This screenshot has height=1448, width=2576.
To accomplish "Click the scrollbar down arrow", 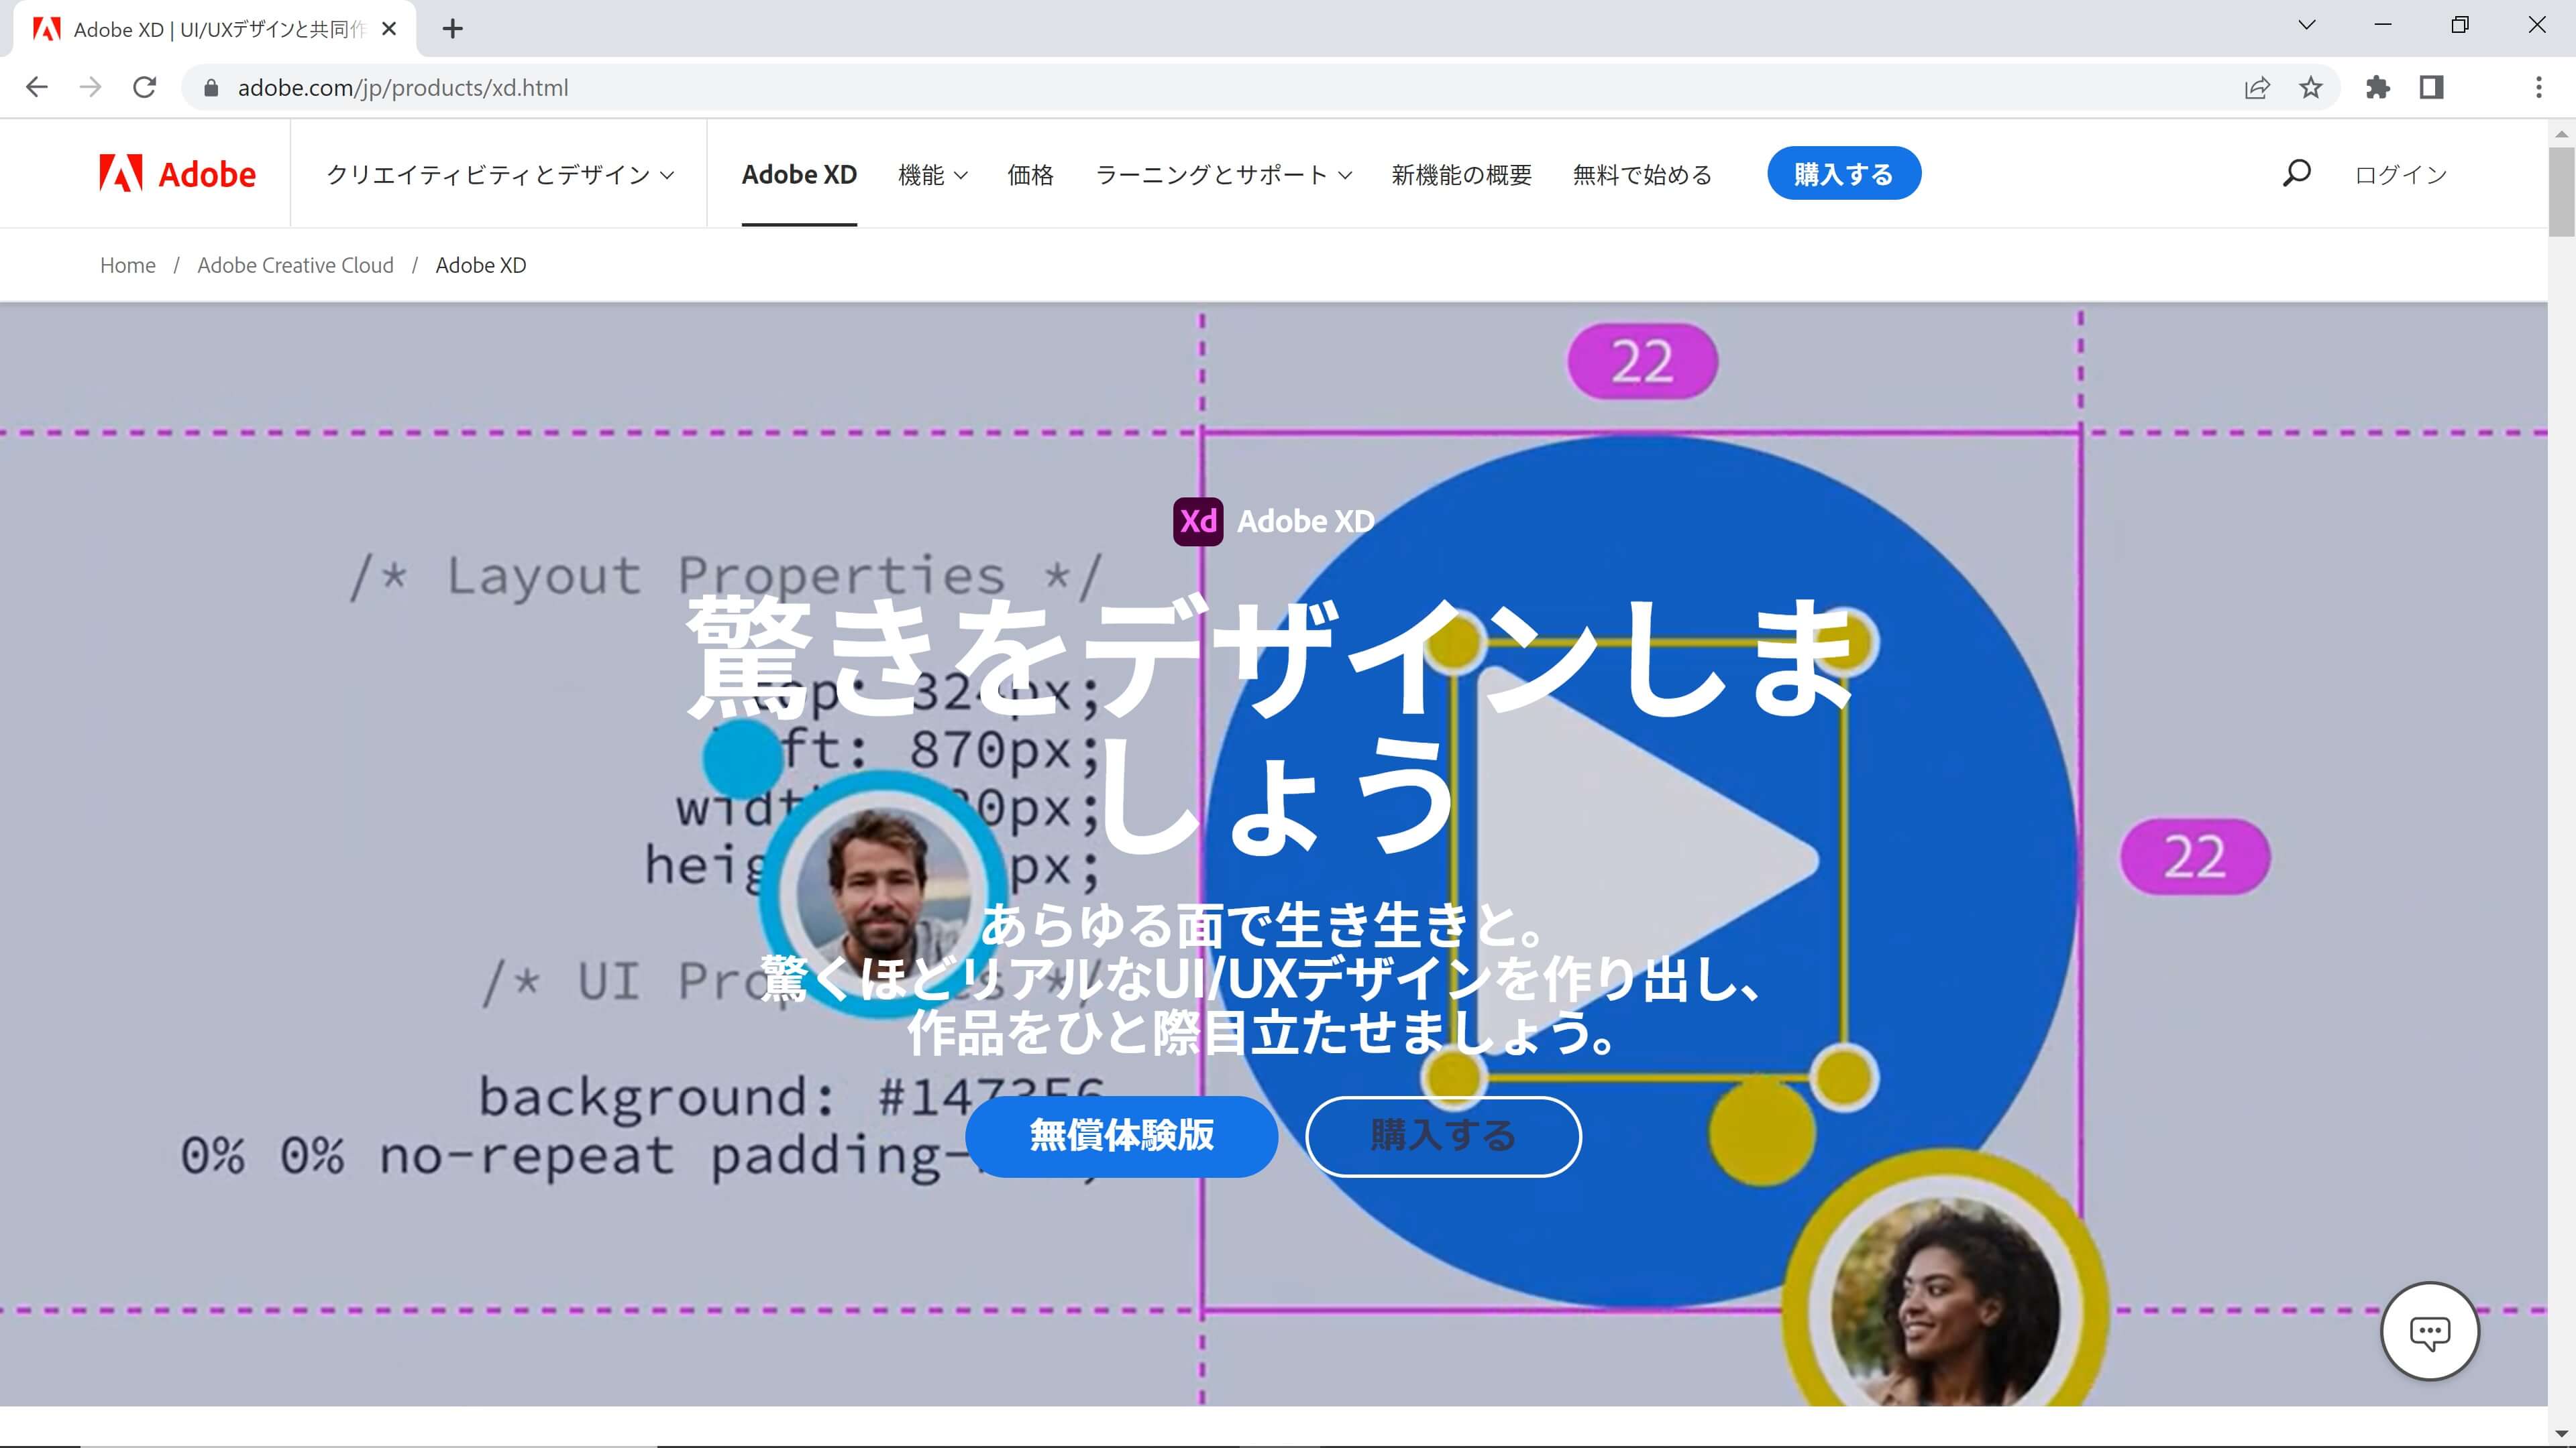I will click(2561, 1433).
